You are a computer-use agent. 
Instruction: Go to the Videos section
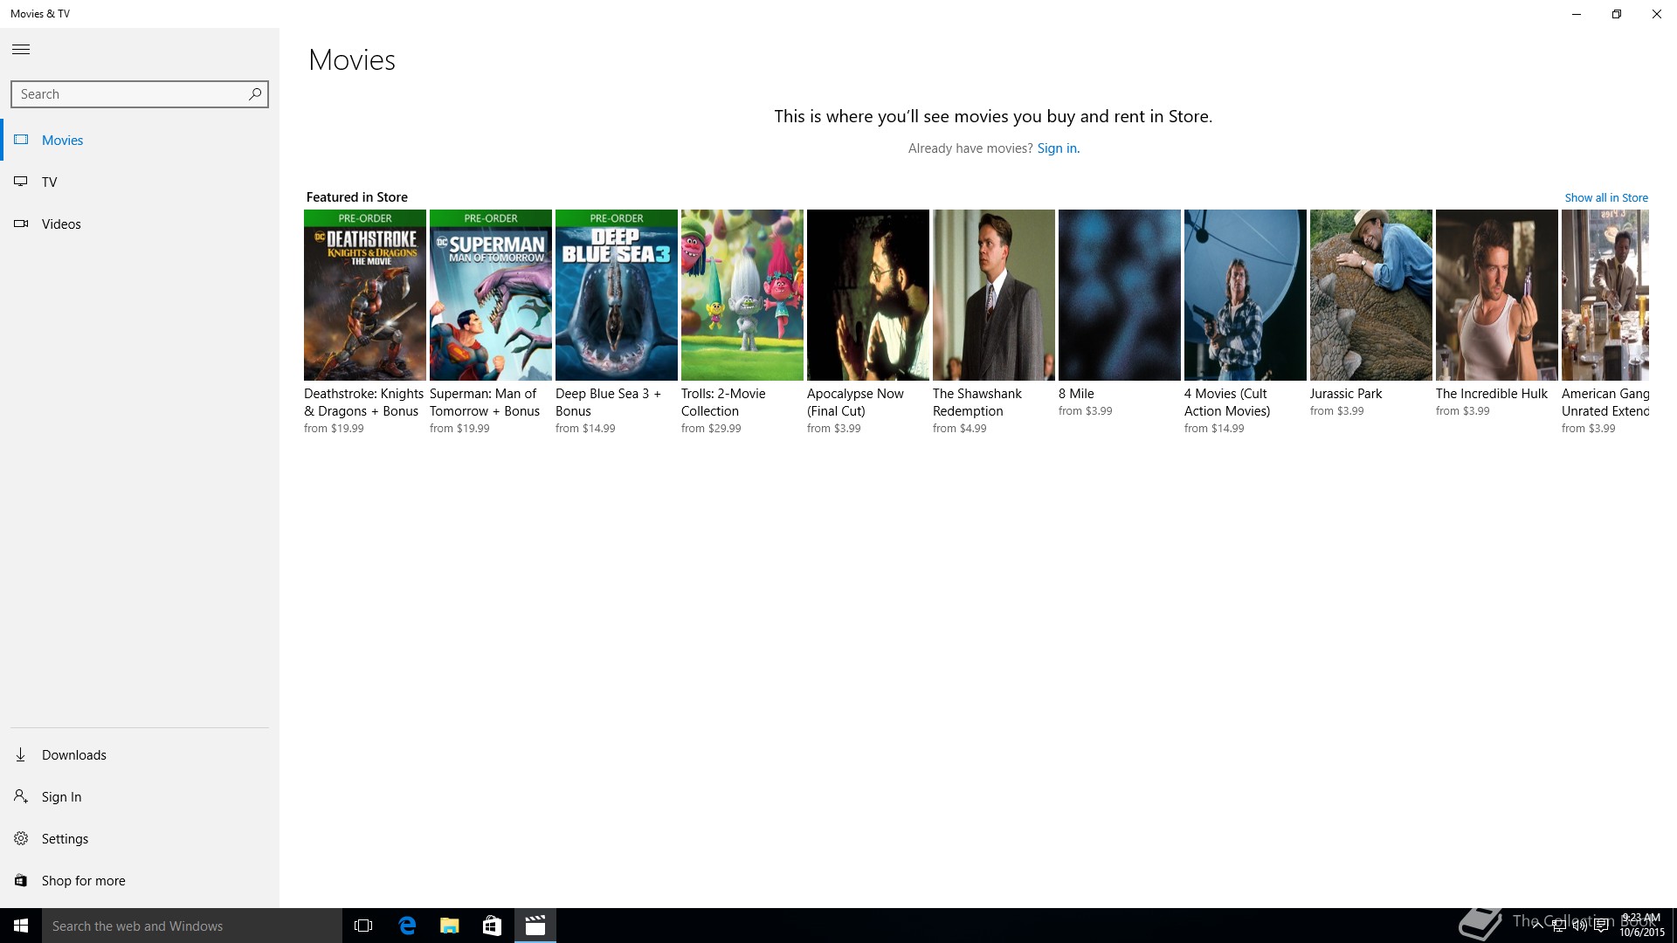(x=140, y=224)
